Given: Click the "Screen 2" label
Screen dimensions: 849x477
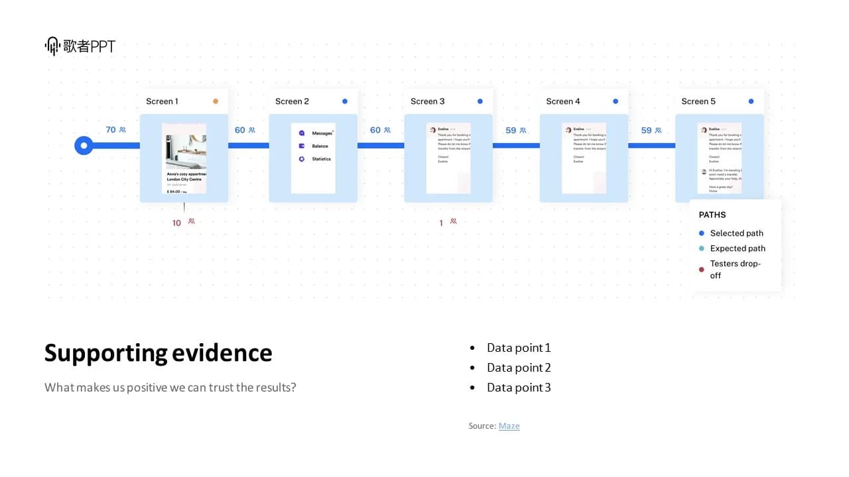Looking at the screenshot, I should (x=292, y=101).
